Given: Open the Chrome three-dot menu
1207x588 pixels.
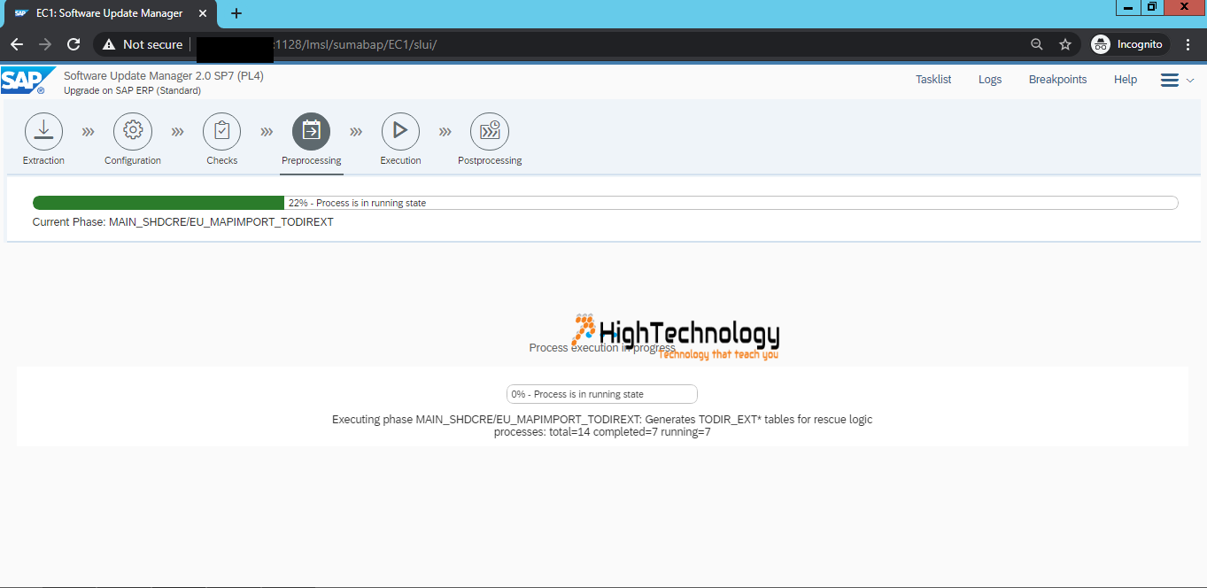Looking at the screenshot, I should click(1188, 44).
